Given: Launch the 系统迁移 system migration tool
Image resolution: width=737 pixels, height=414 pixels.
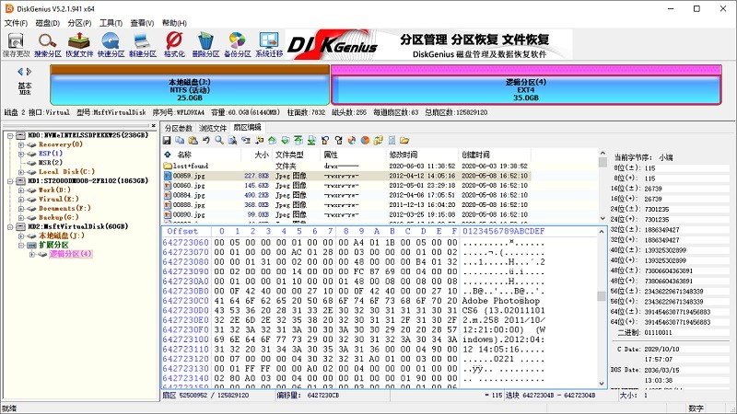Looking at the screenshot, I should click(x=270, y=44).
